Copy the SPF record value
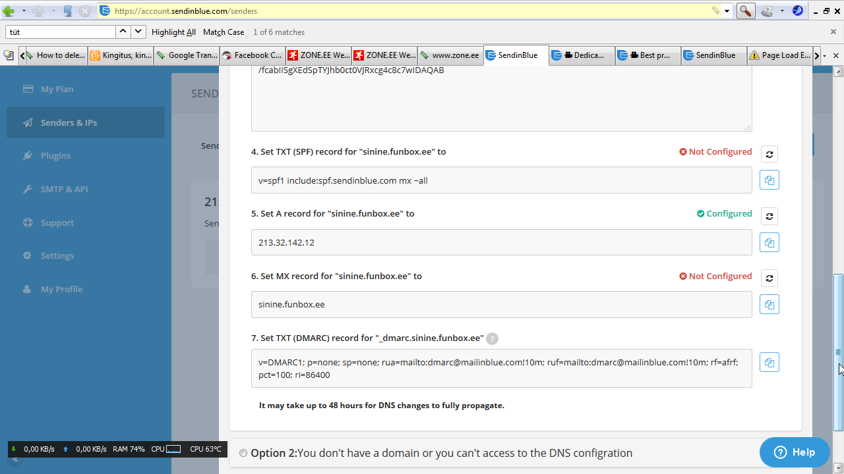 tap(769, 180)
